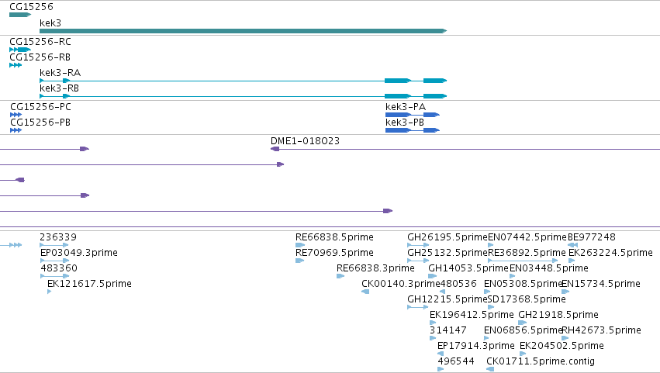The width and height of the screenshot is (660, 373).
Task: Click the RE66838.5prime EST label
Action: click(x=334, y=237)
